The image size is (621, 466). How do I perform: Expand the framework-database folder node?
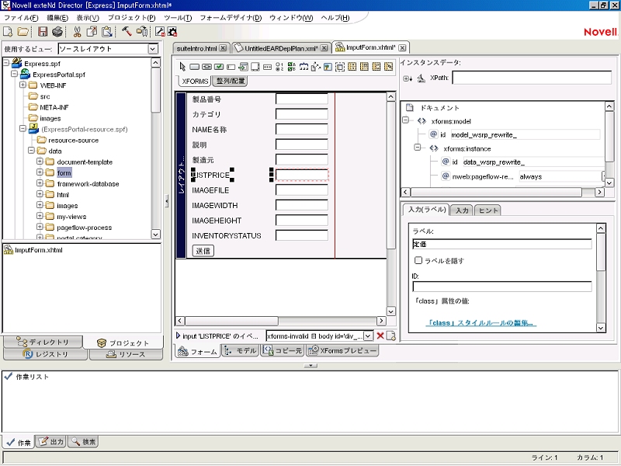click(40, 183)
